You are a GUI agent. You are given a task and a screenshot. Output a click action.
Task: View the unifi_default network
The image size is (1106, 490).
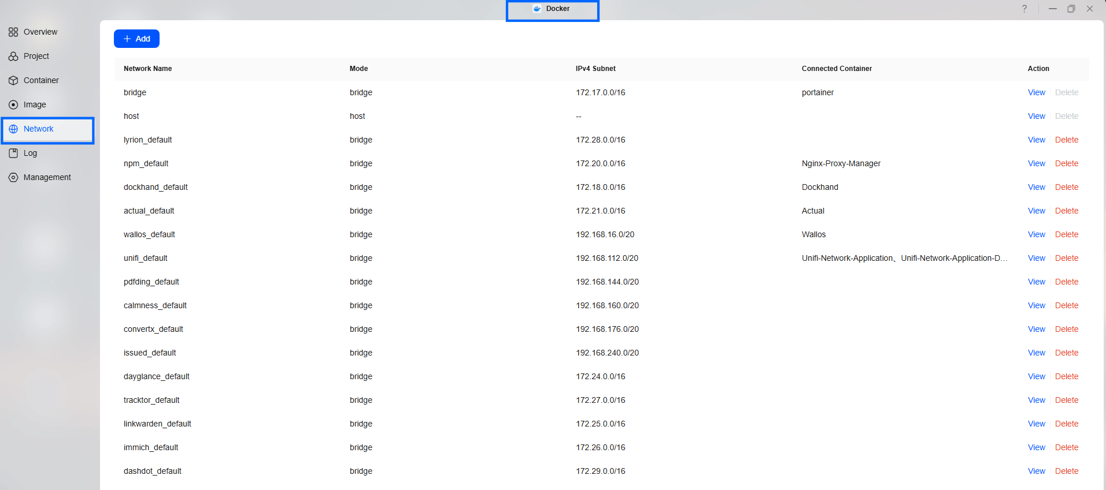(1037, 258)
